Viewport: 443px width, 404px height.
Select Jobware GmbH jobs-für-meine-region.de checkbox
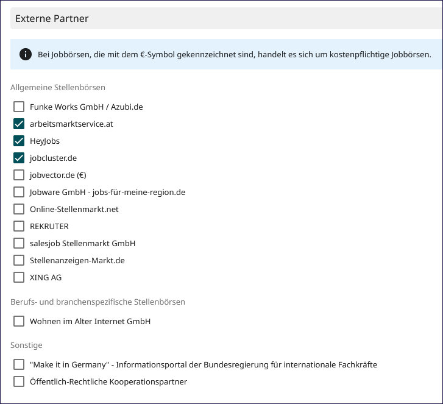click(19, 192)
